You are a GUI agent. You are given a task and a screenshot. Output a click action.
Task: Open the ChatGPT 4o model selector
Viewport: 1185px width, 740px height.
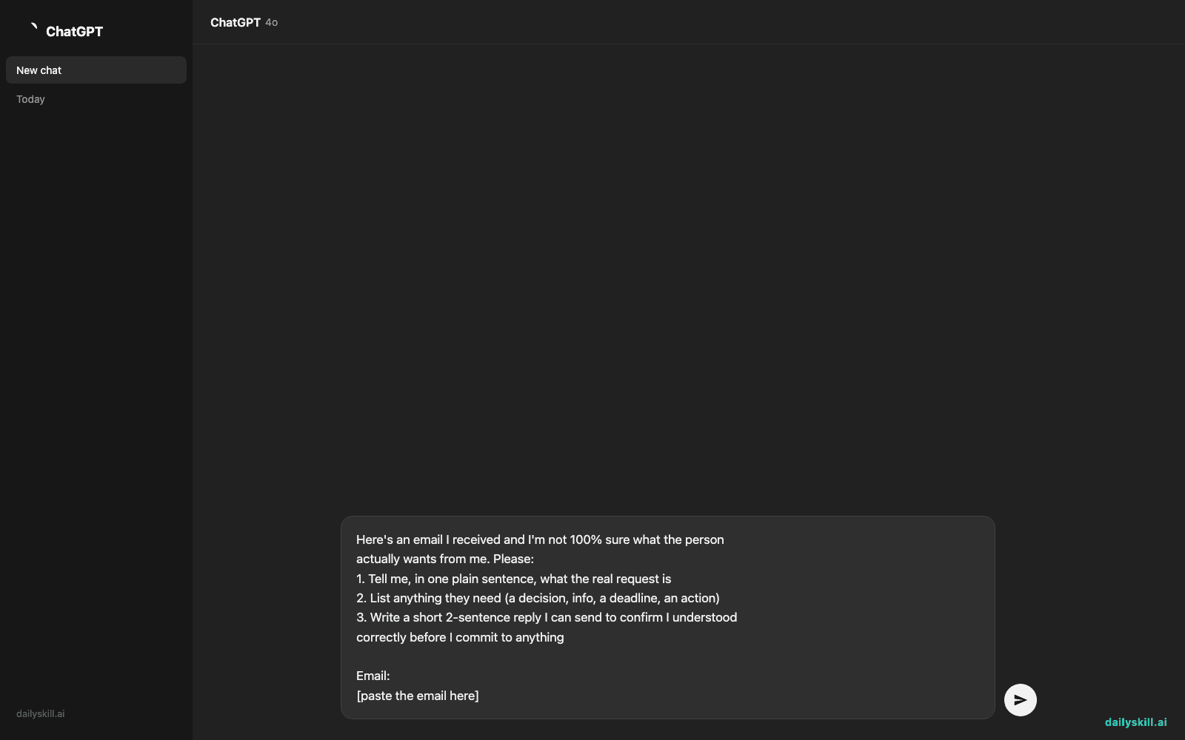tap(244, 22)
